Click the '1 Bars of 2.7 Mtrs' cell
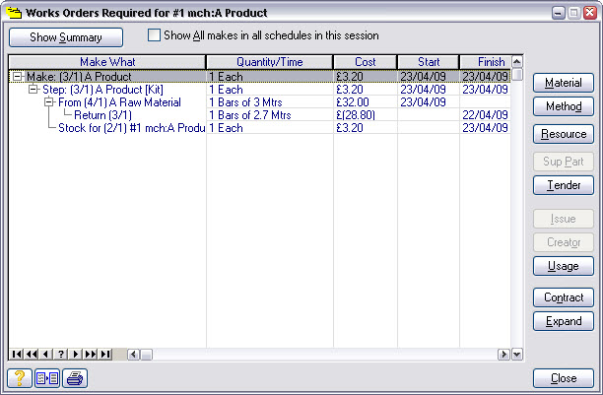Screen dimensions: 603x395 click(270, 115)
